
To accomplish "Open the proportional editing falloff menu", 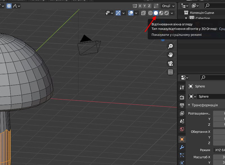I will pos(16,6).
